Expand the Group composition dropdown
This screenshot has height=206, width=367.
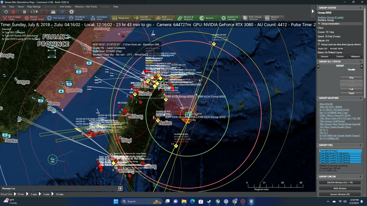click(319, 24)
